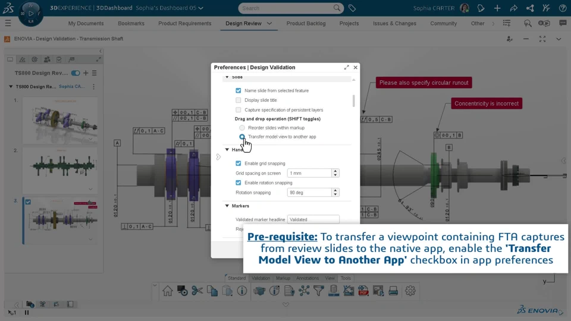Select Reorder slides within markup radio
This screenshot has height=321, width=571.
242,128
